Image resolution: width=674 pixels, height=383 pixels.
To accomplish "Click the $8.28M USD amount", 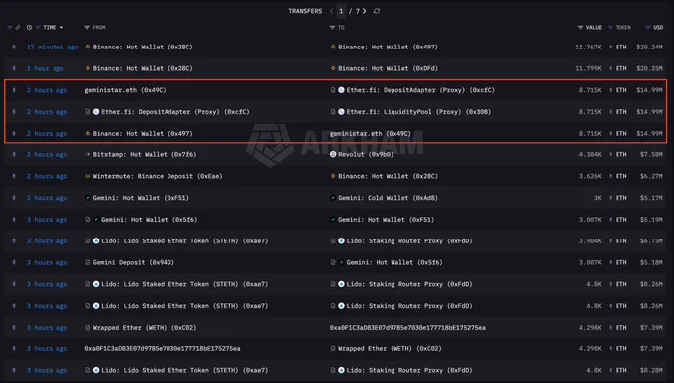I will (651, 370).
